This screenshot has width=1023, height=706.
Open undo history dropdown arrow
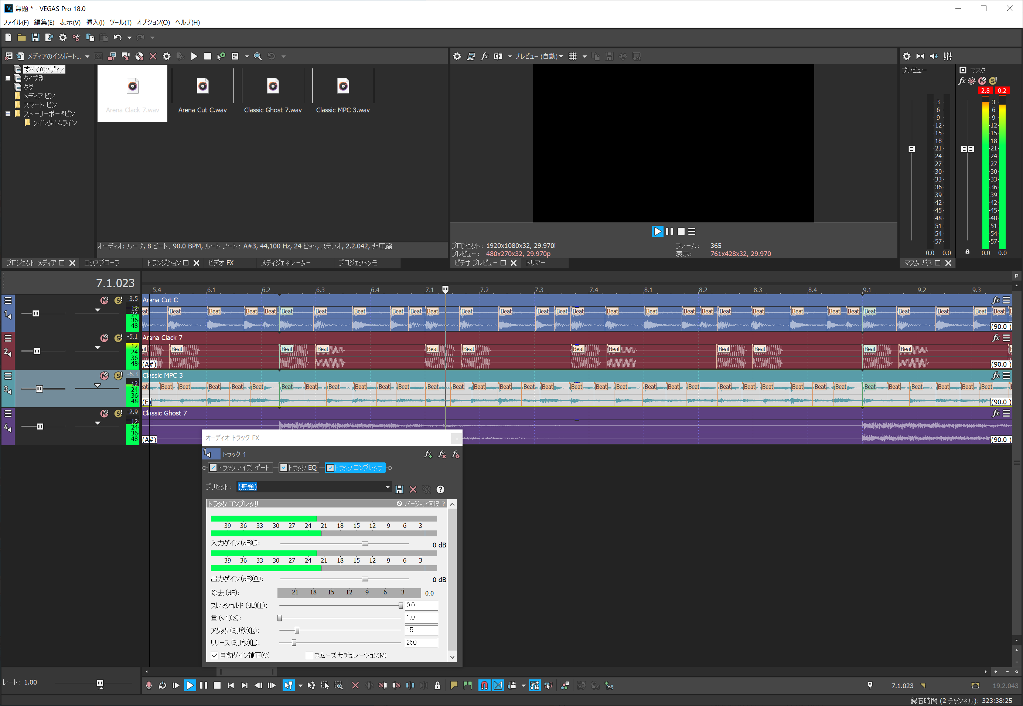pyautogui.click(x=130, y=38)
